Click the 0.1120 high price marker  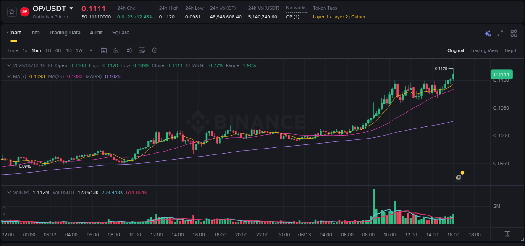tap(441, 68)
